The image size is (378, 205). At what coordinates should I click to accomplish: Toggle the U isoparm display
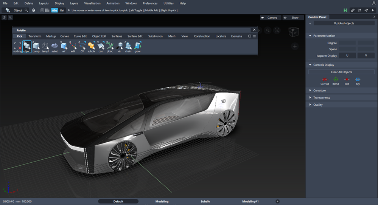347,55
